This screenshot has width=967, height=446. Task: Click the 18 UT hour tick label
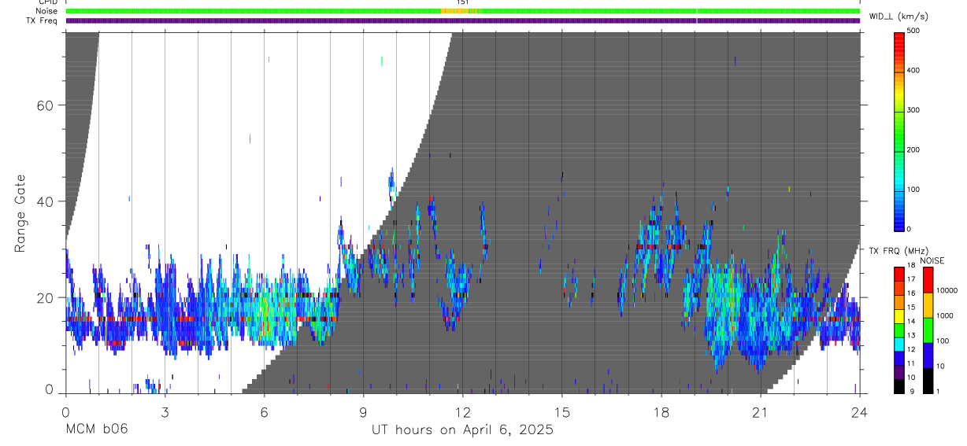tap(661, 412)
